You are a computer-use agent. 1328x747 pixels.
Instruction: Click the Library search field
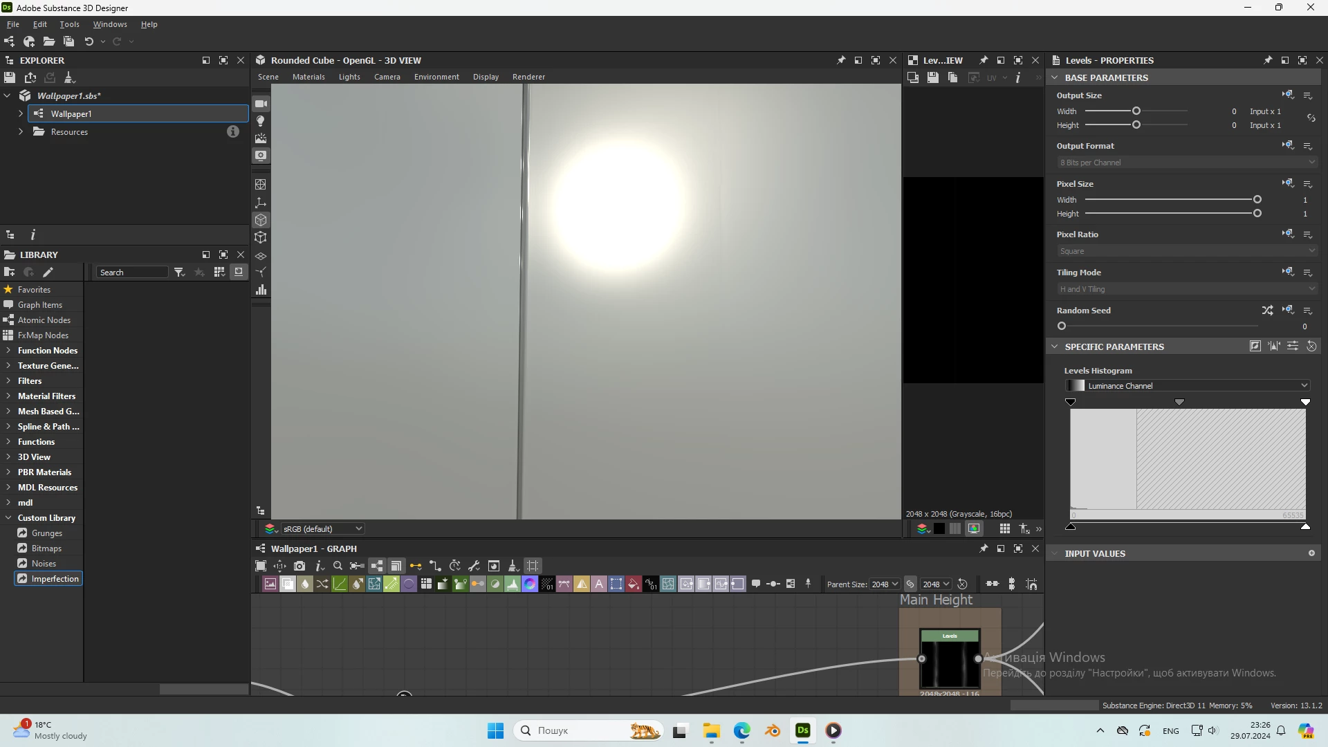tap(131, 273)
